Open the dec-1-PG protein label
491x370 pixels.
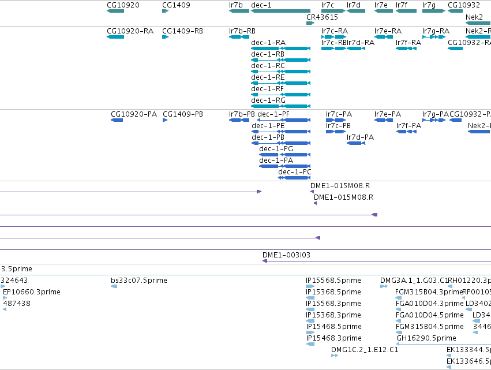point(276,149)
